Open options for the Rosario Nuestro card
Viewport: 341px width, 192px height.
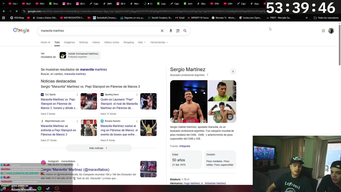pyautogui.click(x=137, y=121)
